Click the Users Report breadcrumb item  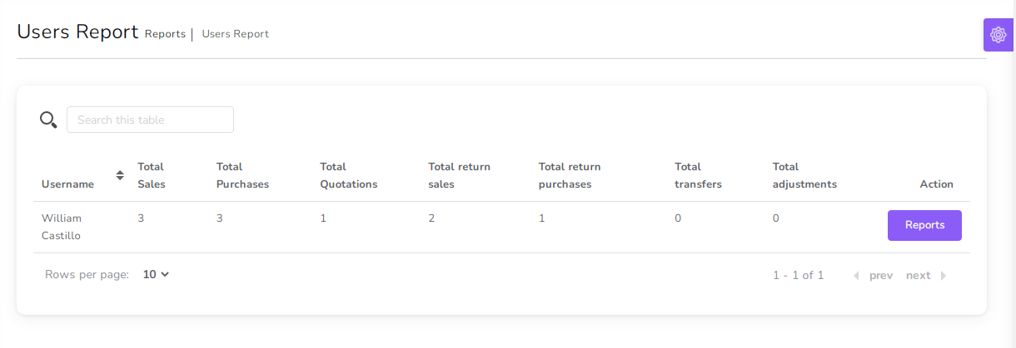point(235,34)
